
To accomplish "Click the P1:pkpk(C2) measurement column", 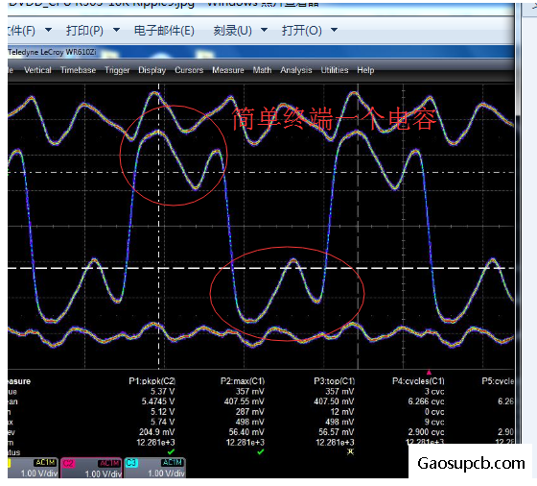I will 152,381.
